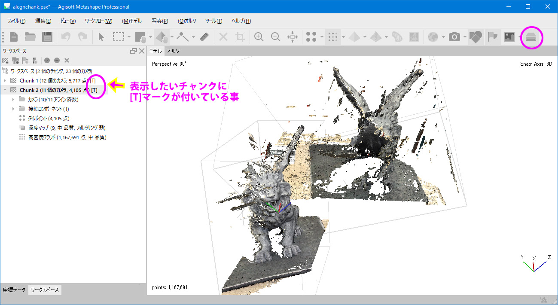The height and width of the screenshot is (305, 558).
Task: Click the Save project floppy icon
Action: 47,37
